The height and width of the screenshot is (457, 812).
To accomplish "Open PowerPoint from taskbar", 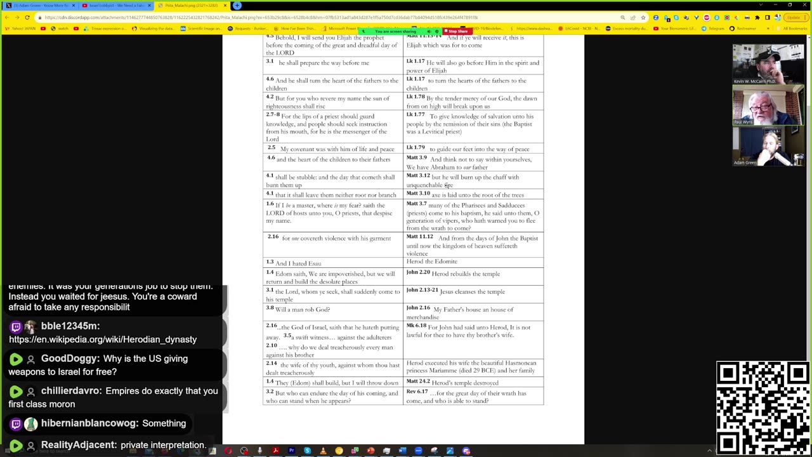I will 370,451.
